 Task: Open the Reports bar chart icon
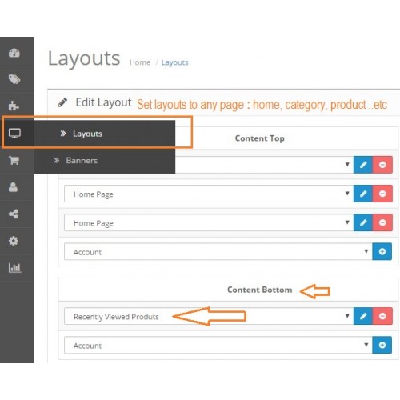(x=14, y=267)
